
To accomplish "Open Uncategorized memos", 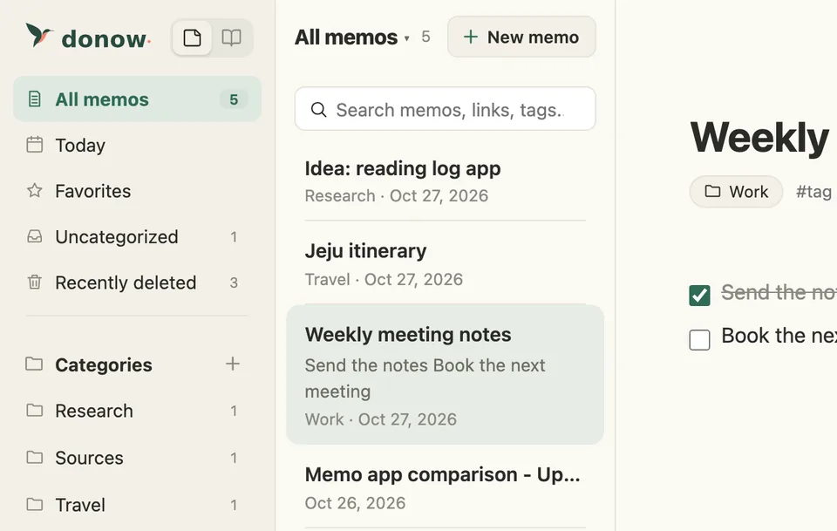I will tap(137, 237).
